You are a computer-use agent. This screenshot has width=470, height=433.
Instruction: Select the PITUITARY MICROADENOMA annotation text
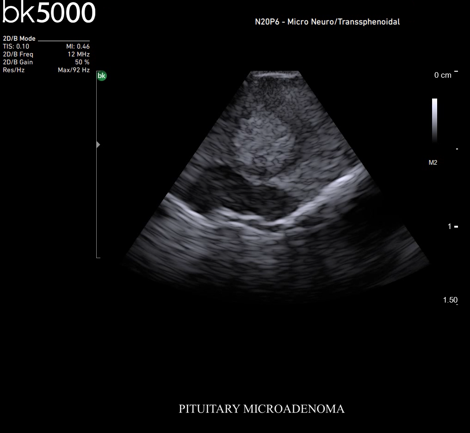[x=261, y=409]
